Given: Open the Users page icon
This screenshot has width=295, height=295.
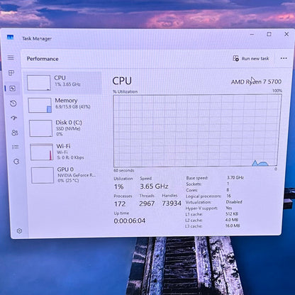Looking at the screenshot, I should point(15,133).
